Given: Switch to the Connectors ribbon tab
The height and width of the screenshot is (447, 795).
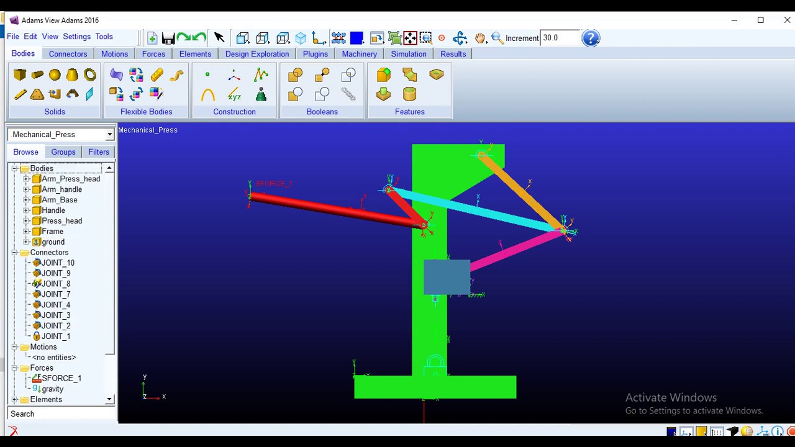Looking at the screenshot, I should (68, 54).
